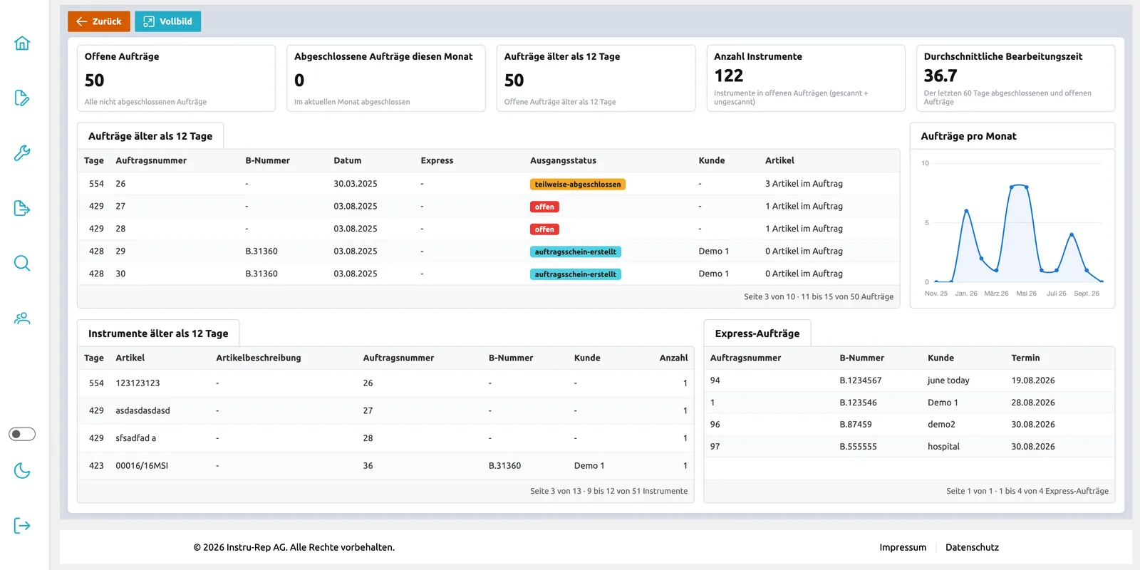Image resolution: width=1140 pixels, height=570 pixels.
Task: Select the Aufträge älter als 12 Tage tab
Action: click(x=150, y=136)
